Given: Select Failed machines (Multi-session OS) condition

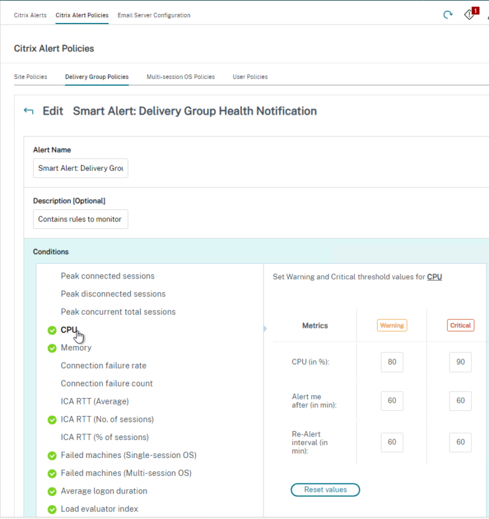Looking at the screenshot, I should [x=126, y=473].
